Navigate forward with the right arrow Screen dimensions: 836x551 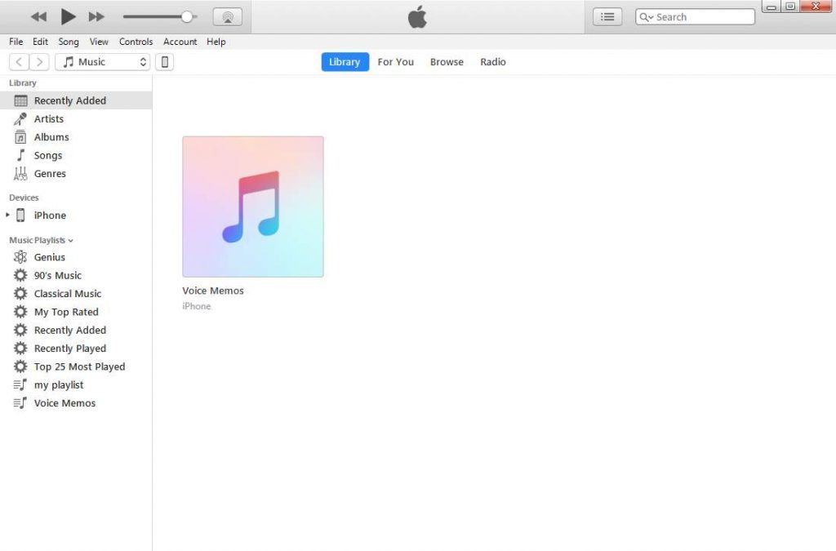pyautogui.click(x=40, y=62)
